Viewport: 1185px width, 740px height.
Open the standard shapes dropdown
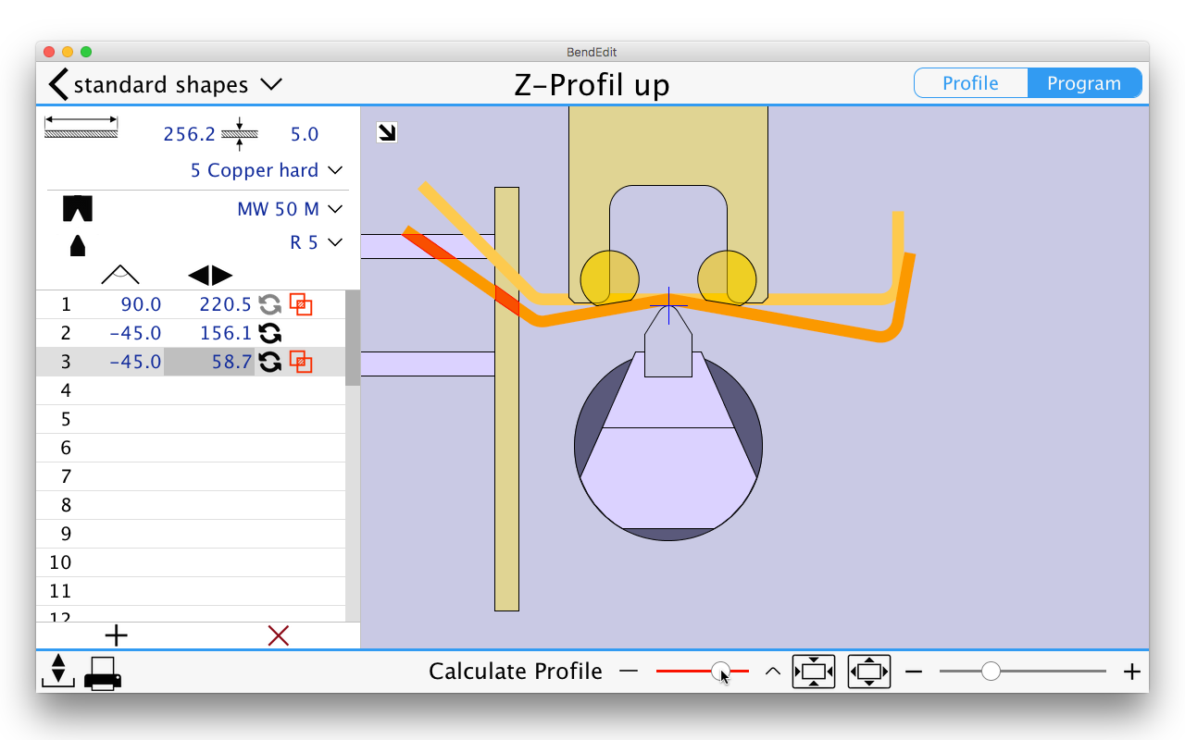[270, 84]
